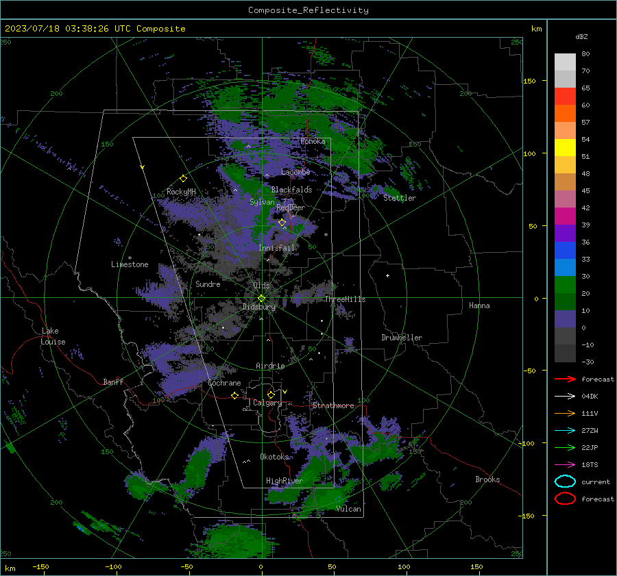This screenshot has height=576, width=617.
Task: Click the yellow radar site marker at Didsbury
Action: click(261, 299)
